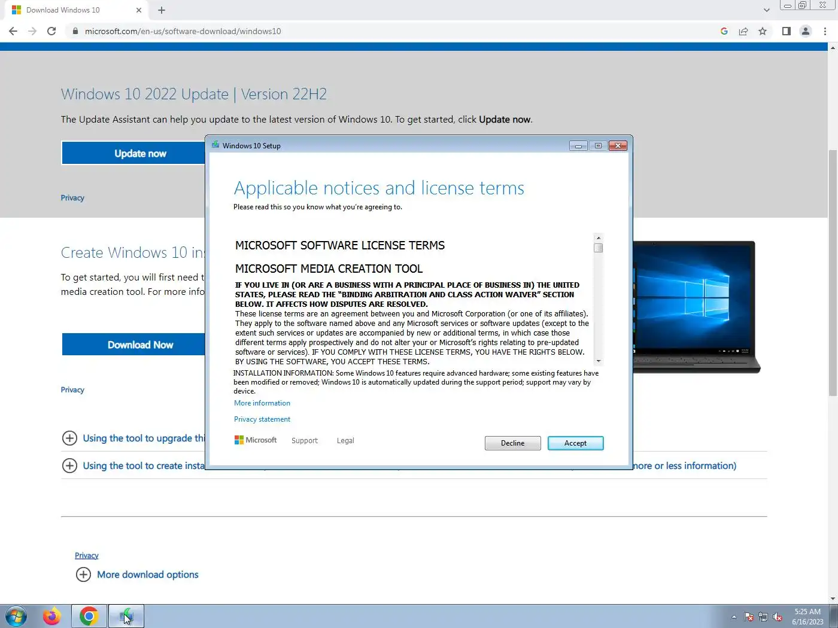Open Privacy link under Download Now

(72, 390)
